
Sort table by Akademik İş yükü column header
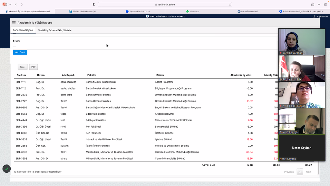pos(241,75)
